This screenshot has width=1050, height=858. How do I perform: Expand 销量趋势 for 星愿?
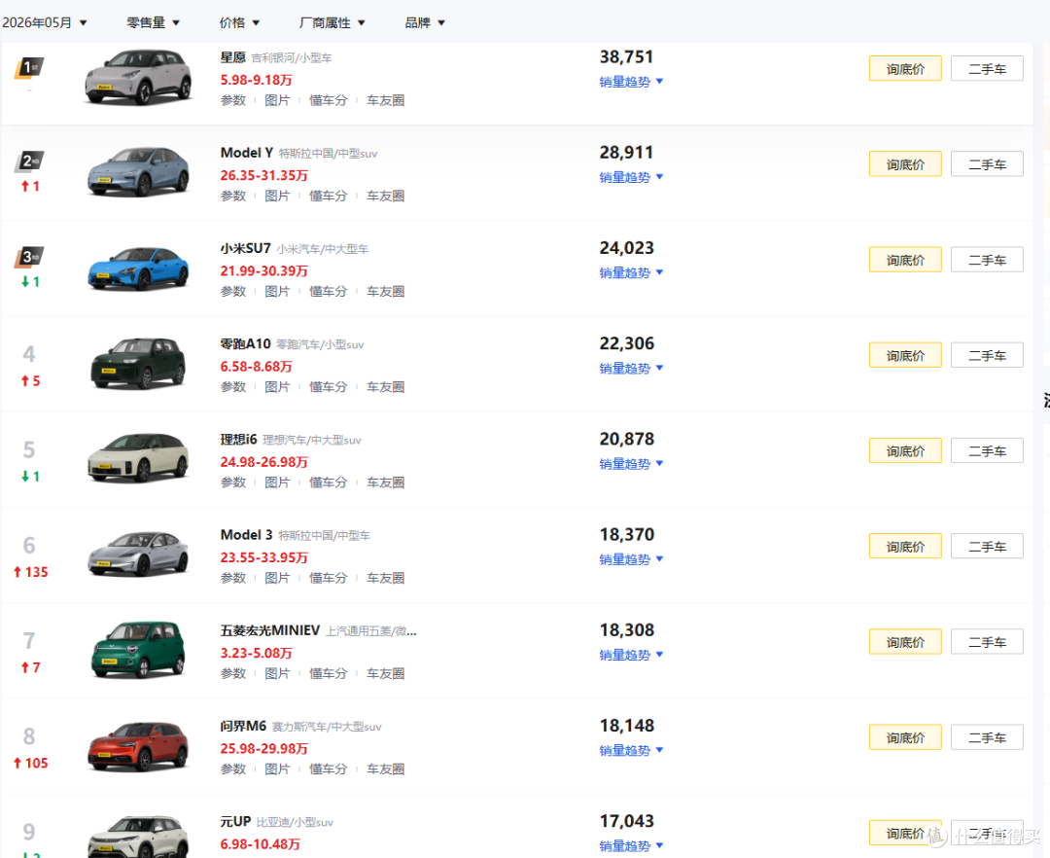[631, 82]
